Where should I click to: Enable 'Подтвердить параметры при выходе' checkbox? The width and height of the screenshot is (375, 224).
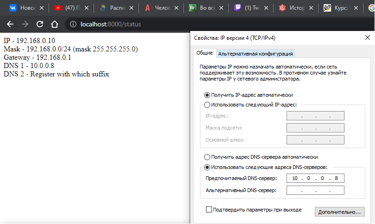pyautogui.click(x=209, y=210)
